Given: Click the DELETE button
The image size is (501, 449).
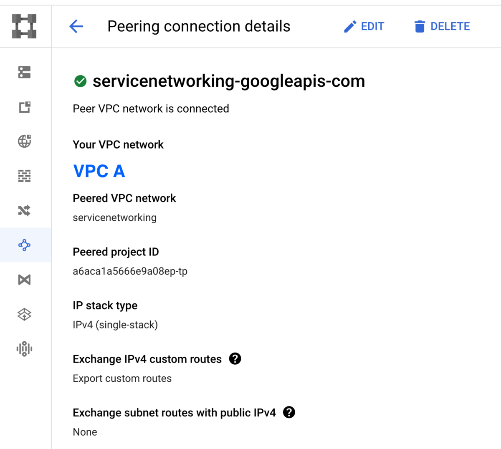Looking at the screenshot, I should coord(442,26).
